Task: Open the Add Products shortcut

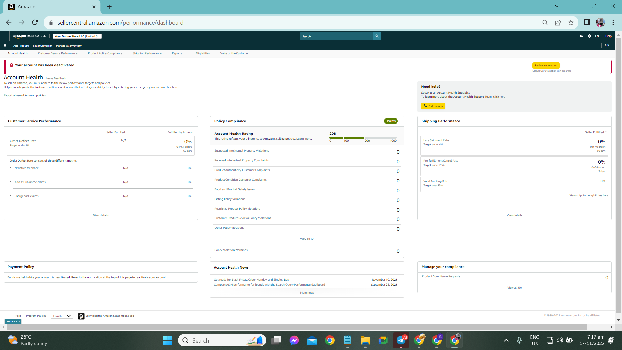Action: [x=21, y=46]
